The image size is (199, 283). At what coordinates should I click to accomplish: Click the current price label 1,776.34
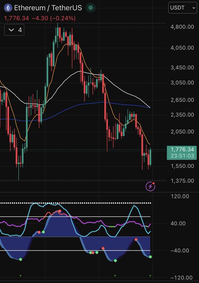coord(182,149)
